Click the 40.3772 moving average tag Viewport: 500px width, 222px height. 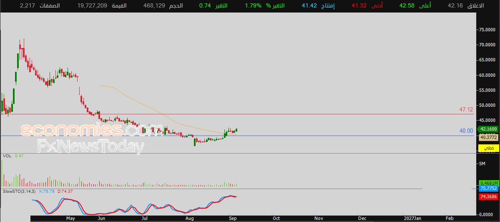tap(488, 137)
